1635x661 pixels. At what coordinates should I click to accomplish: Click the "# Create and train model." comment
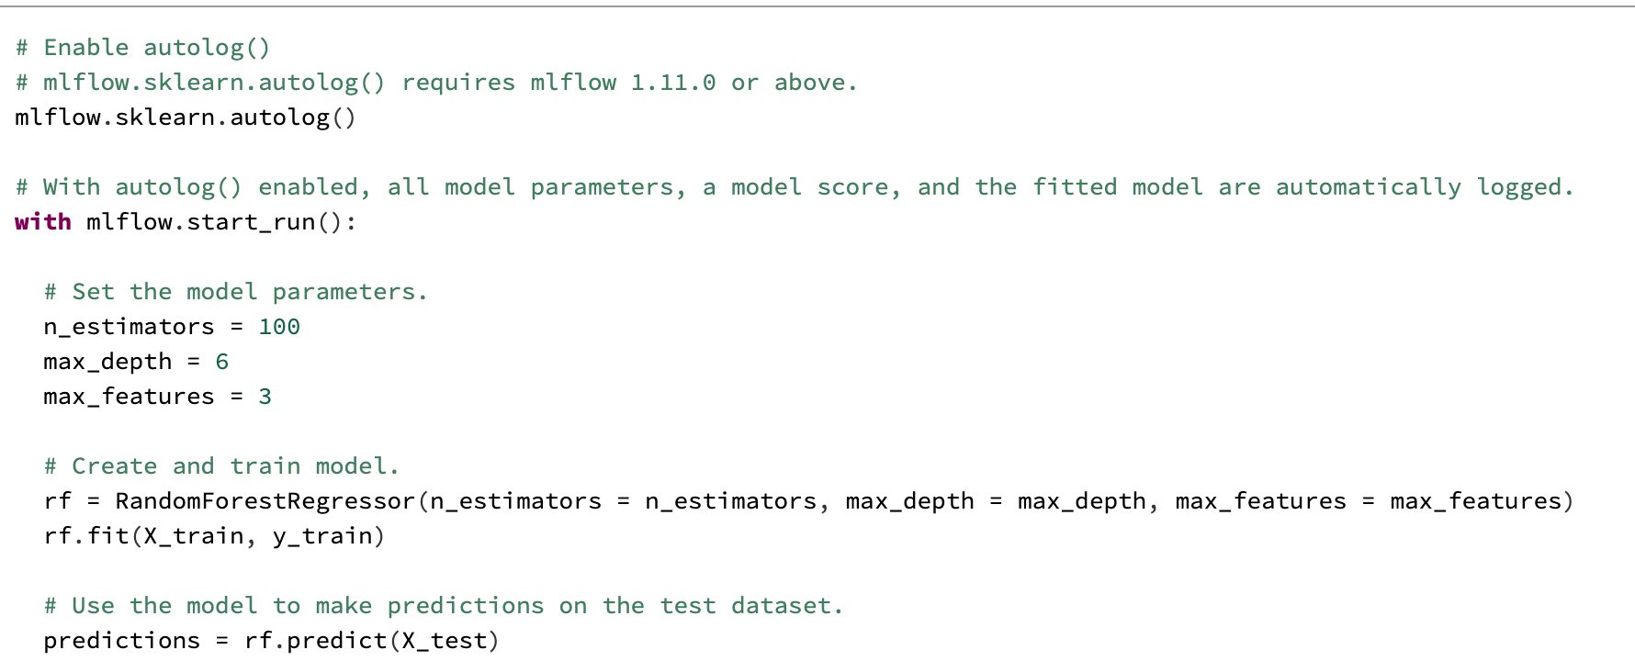click(221, 466)
